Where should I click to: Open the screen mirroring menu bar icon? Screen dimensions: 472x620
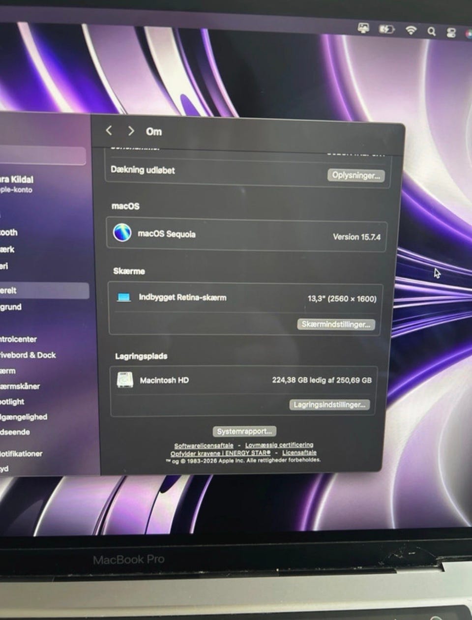point(363,29)
